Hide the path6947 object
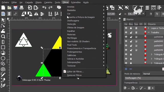164x92 pixels. pyautogui.click(x=126, y=45)
